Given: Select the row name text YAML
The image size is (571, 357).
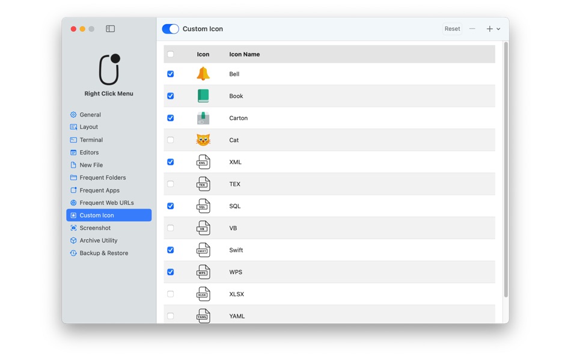Looking at the screenshot, I should (237, 316).
